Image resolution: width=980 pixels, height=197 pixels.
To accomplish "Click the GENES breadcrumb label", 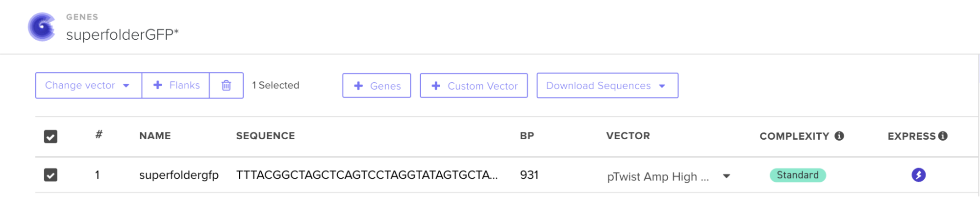I will click(82, 17).
